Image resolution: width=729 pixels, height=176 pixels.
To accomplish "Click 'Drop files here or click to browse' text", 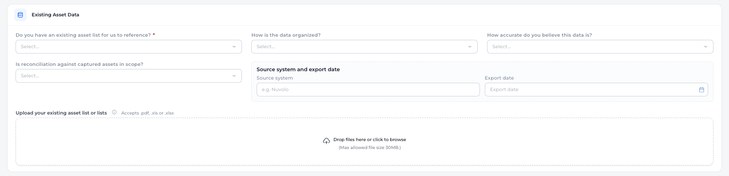I will (x=370, y=139).
